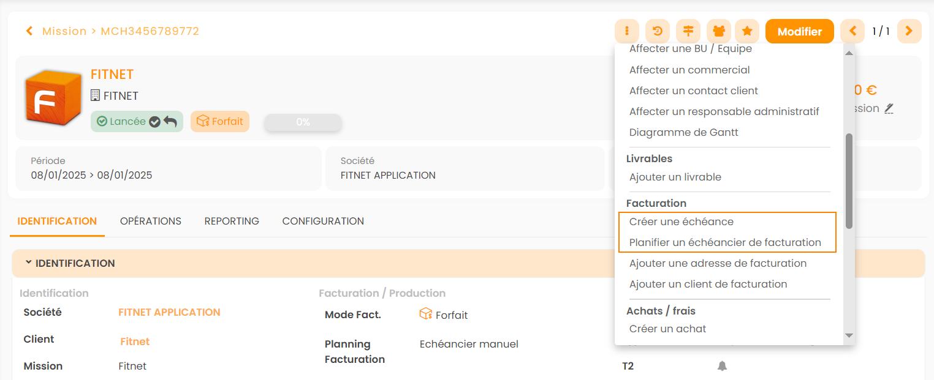Select "Créer une échéance" menu entry
The width and height of the screenshot is (934, 380).
pyautogui.click(x=681, y=222)
